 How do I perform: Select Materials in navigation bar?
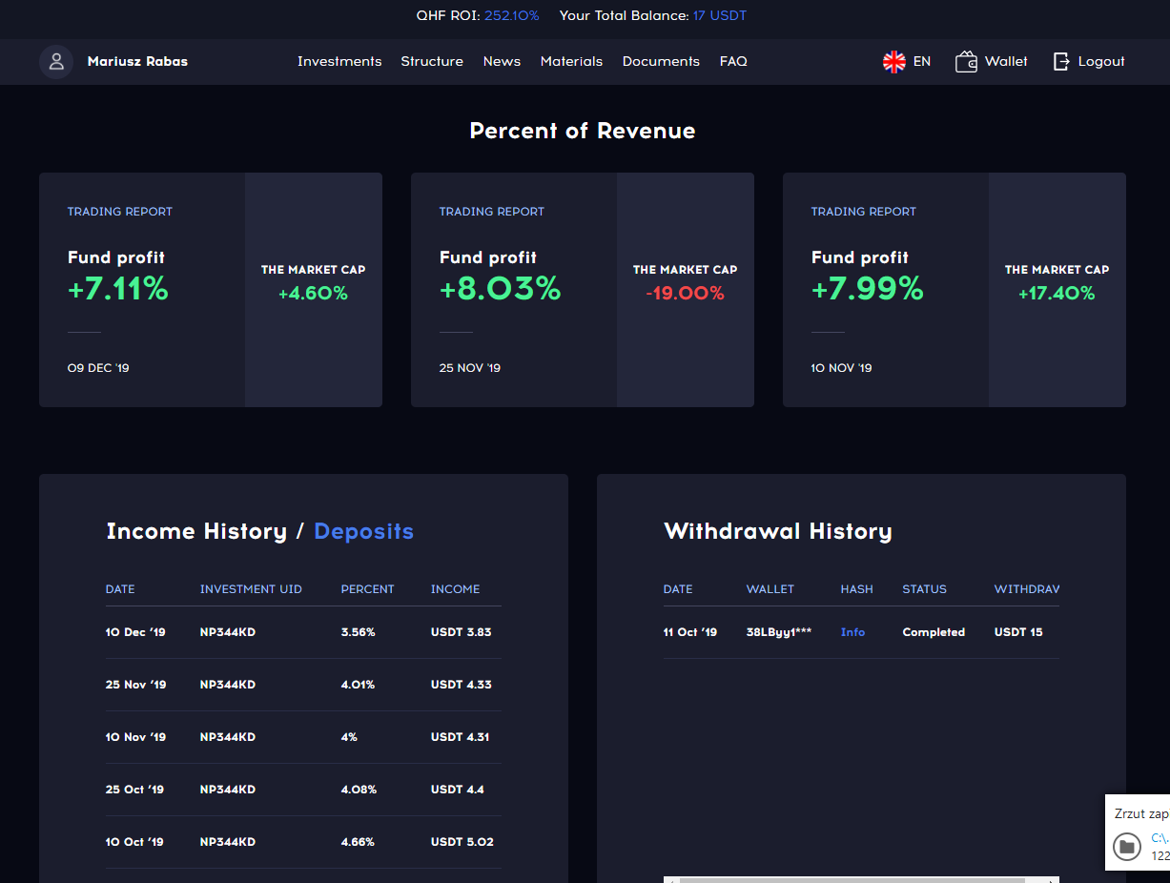pos(571,62)
